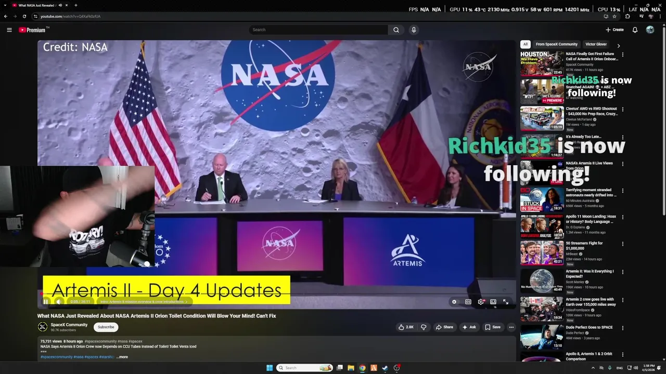
Task: Open the taskbar volume speaker icon
Action: pos(636,368)
